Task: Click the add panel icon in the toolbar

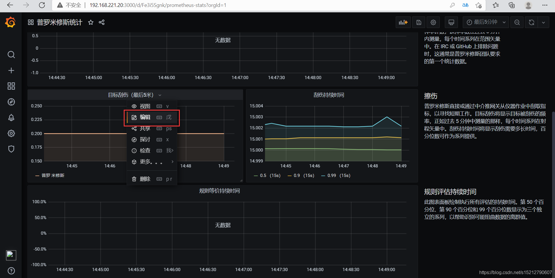Action: 403,22
